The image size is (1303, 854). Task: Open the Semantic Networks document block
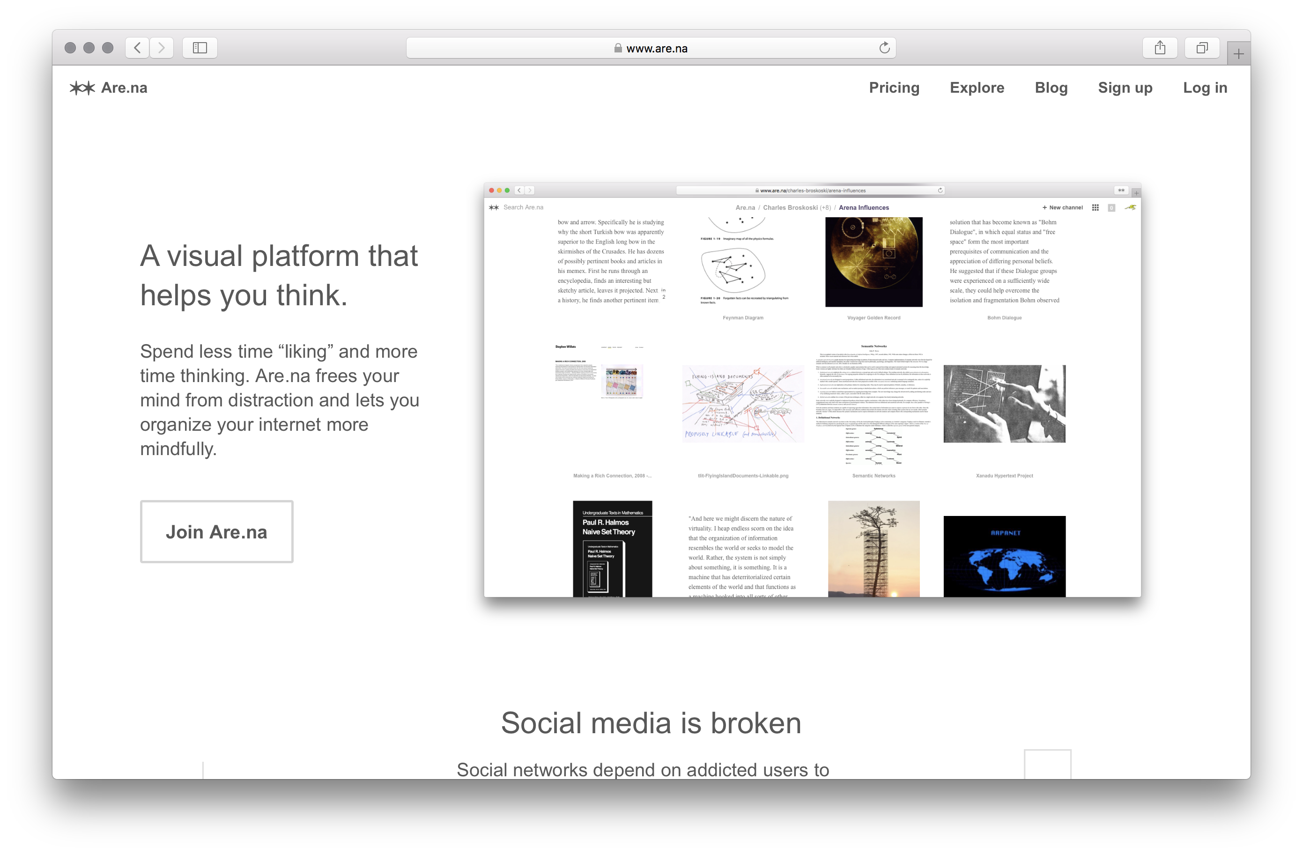[x=874, y=404]
